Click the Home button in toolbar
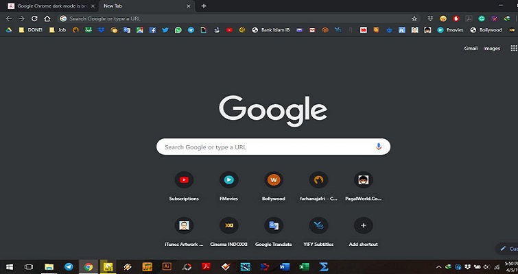 pyautogui.click(x=47, y=18)
